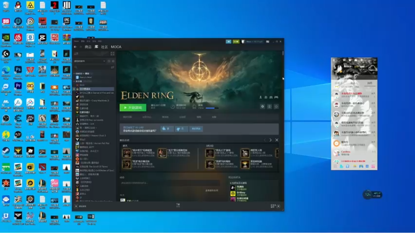
Task: Click the achievements progress bar
Action: click(212, 108)
